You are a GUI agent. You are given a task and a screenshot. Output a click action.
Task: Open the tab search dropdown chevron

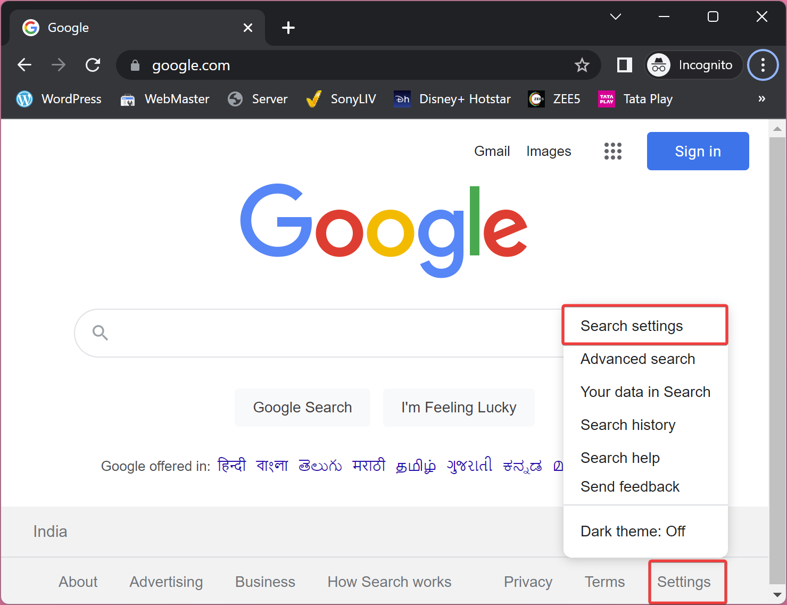616,16
